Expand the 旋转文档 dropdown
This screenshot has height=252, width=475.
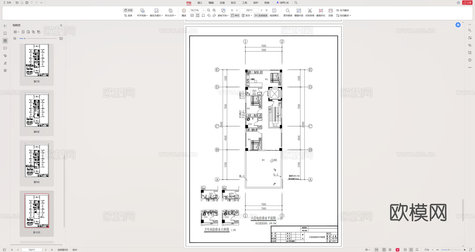point(223,13)
